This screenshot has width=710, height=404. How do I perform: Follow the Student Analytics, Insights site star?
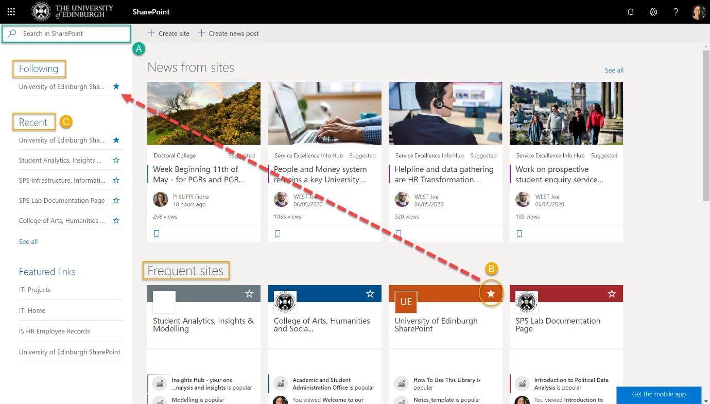click(x=116, y=160)
